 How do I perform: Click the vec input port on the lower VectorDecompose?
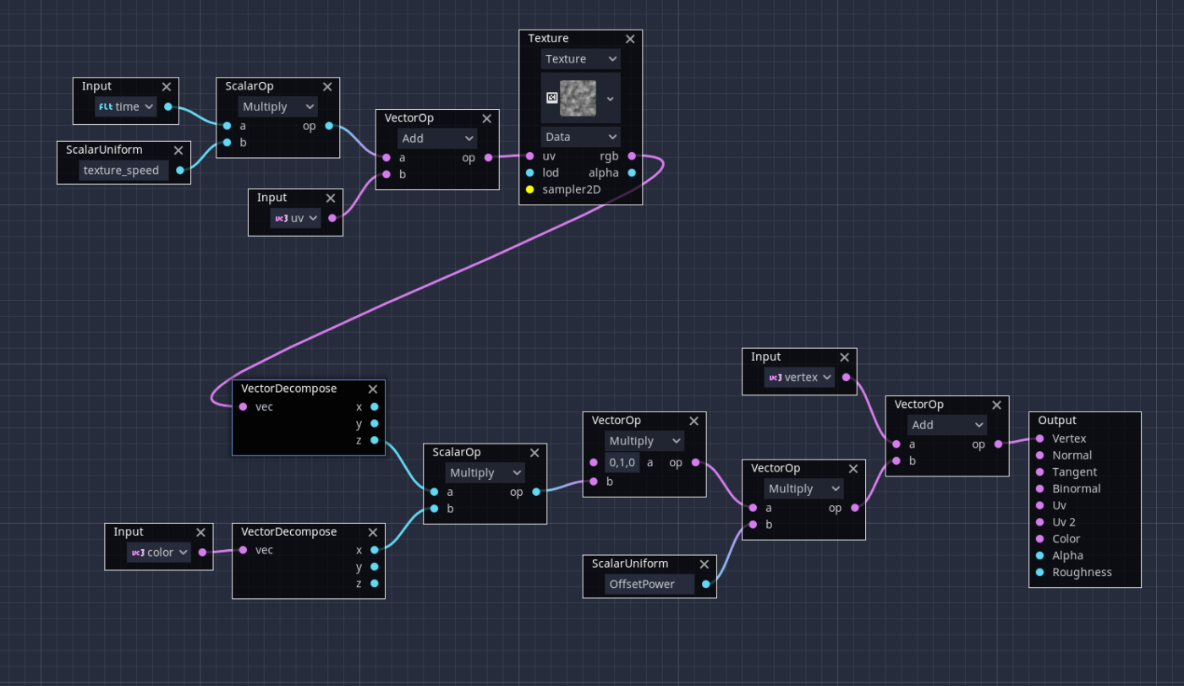(243, 550)
